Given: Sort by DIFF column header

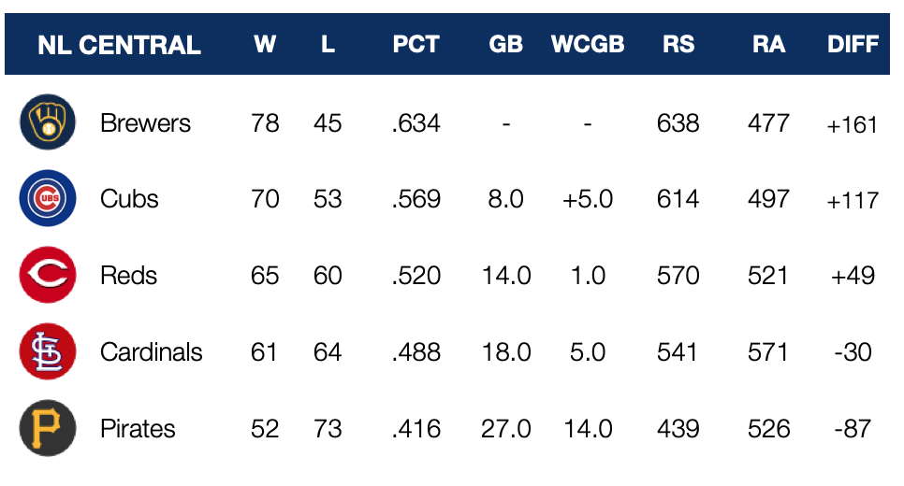Looking at the screenshot, I should (853, 44).
